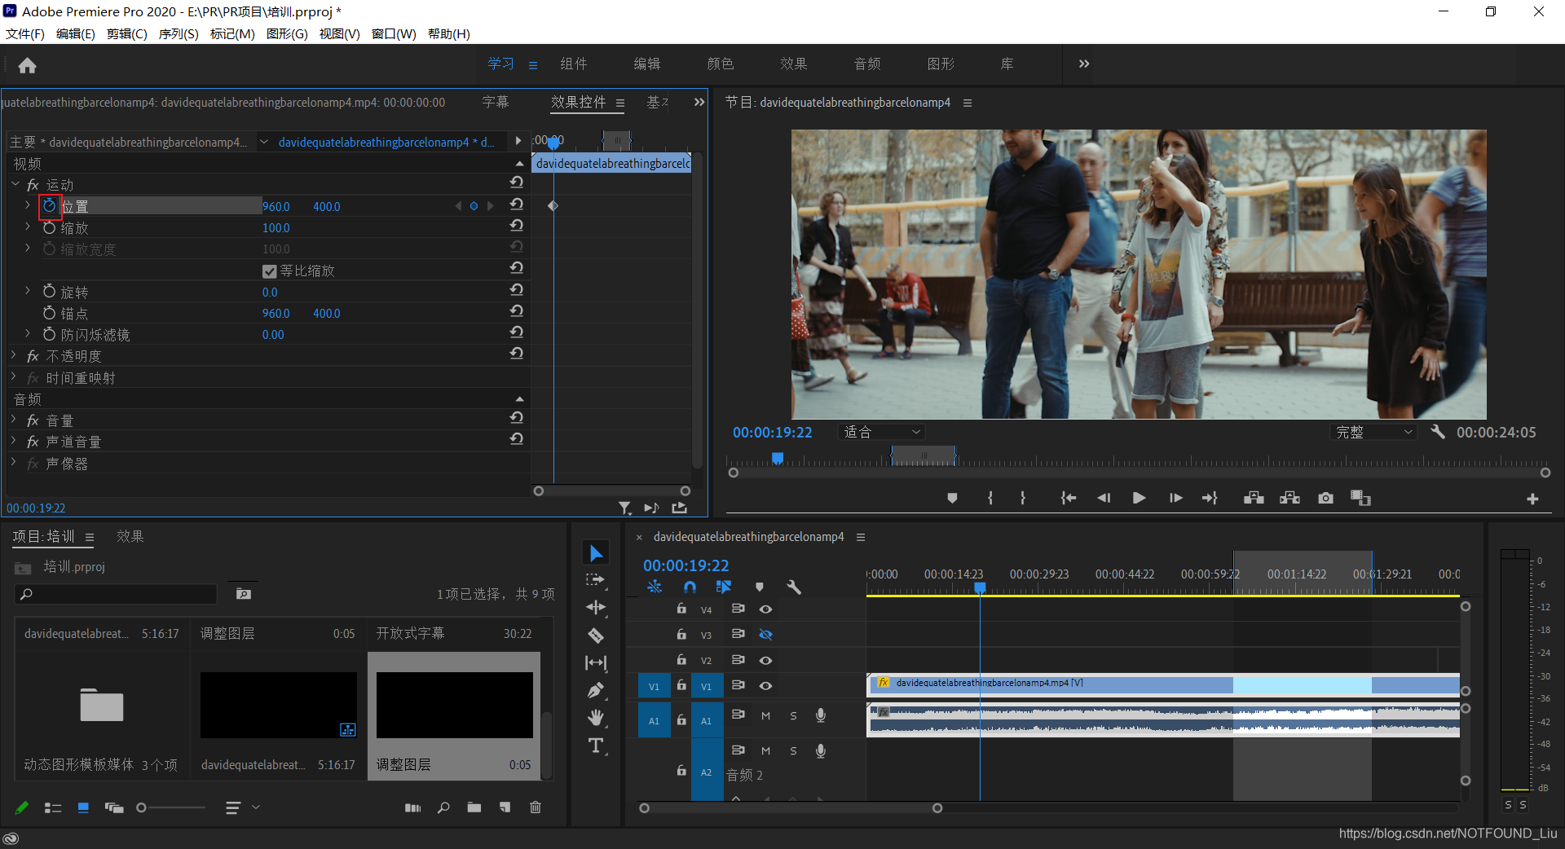Uncheck the uniform scale checkbox
Image resolution: width=1565 pixels, height=849 pixels.
click(270, 271)
